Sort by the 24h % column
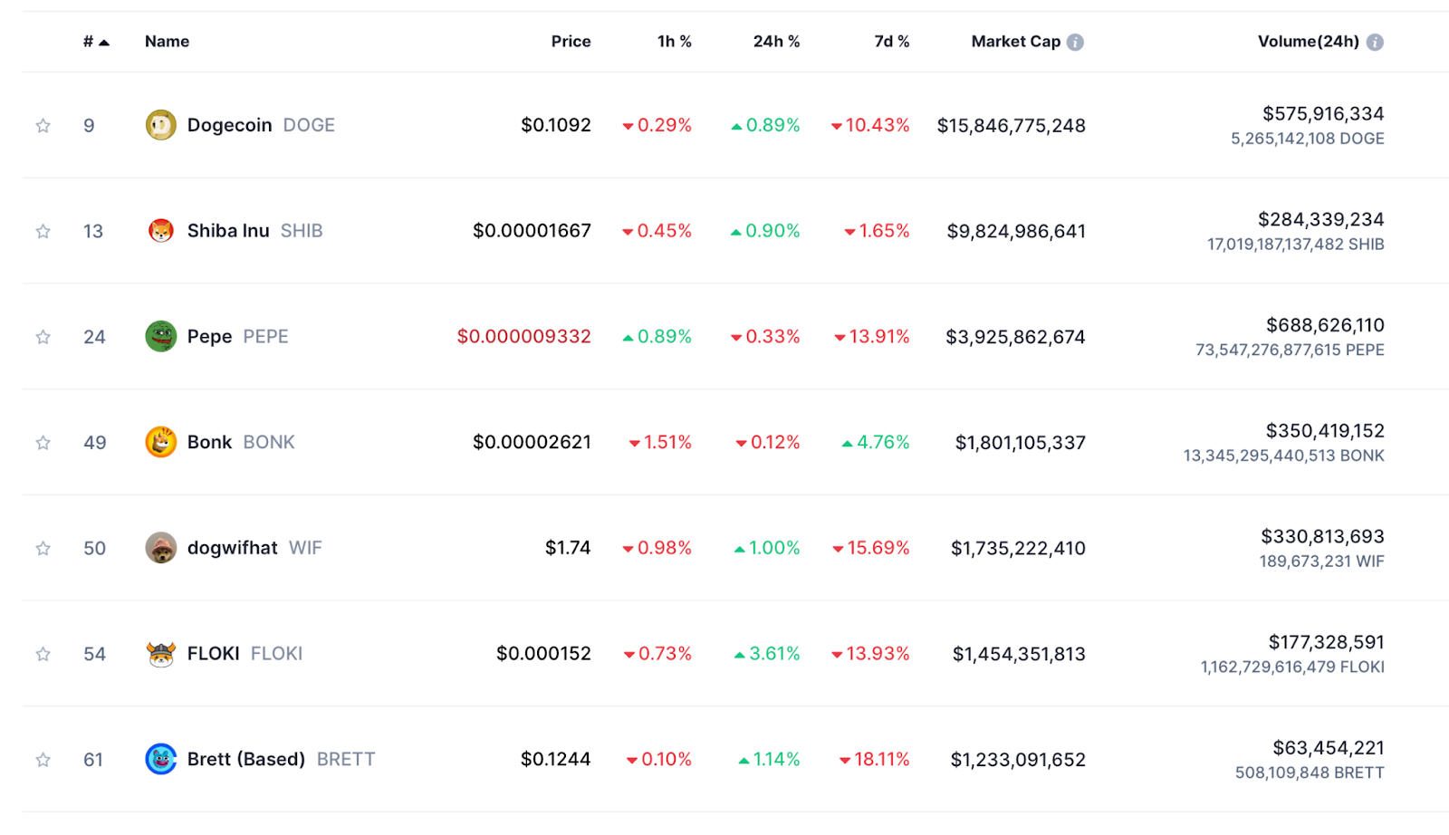The image size is (1449, 835). pyautogui.click(x=776, y=42)
